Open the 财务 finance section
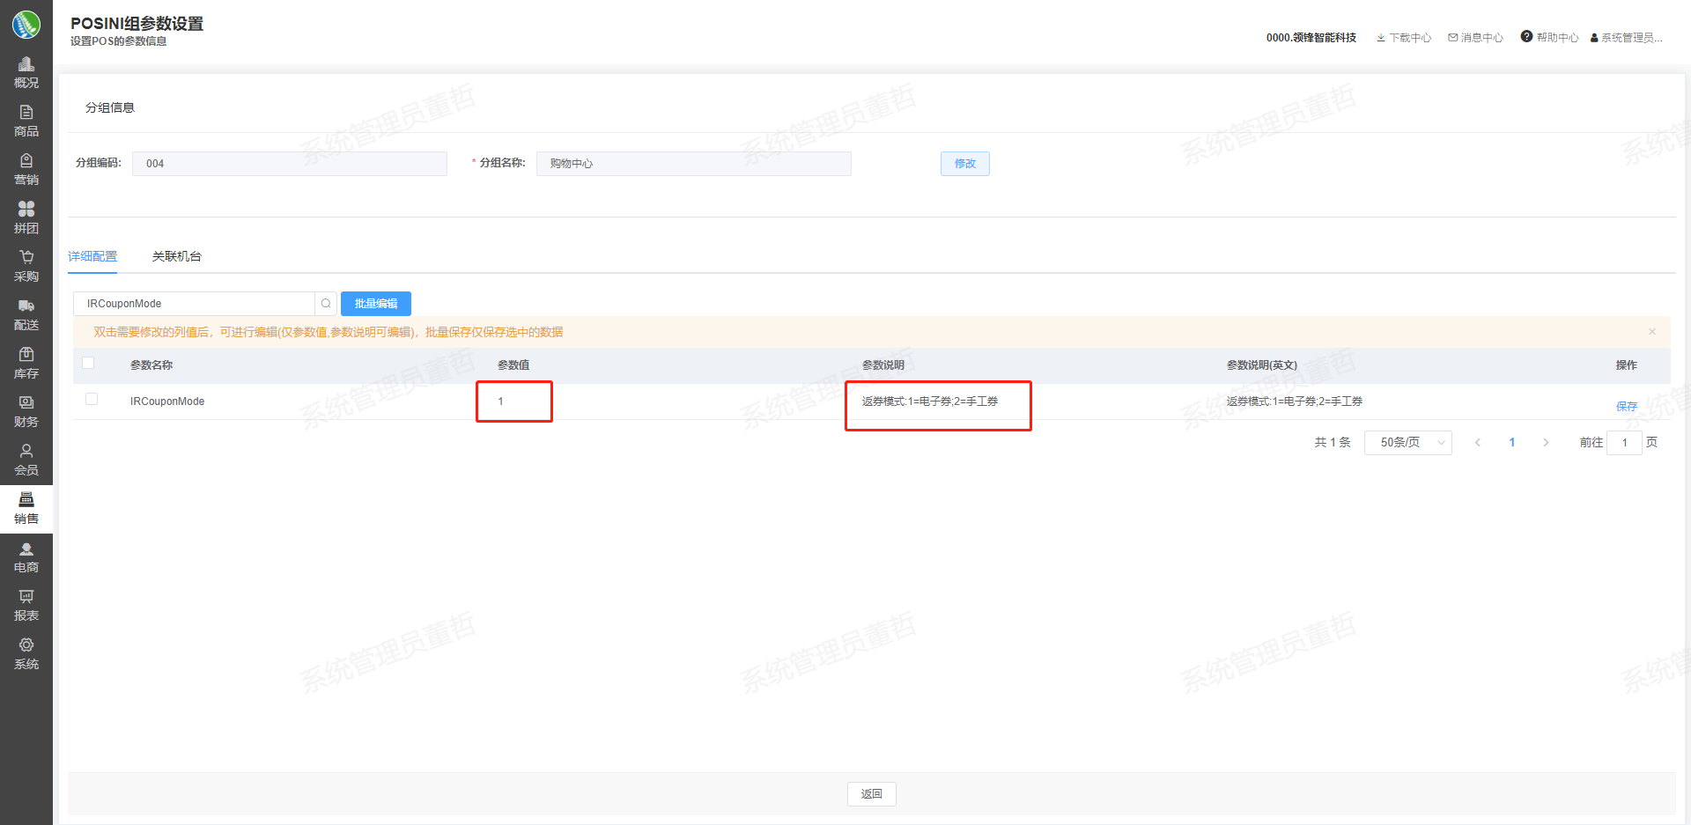Image resolution: width=1691 pixels, height=825 pixels. pyautogui.click(x=26, y=412)
